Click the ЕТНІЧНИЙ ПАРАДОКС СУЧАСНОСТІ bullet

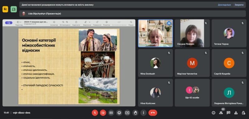(43, 86)
